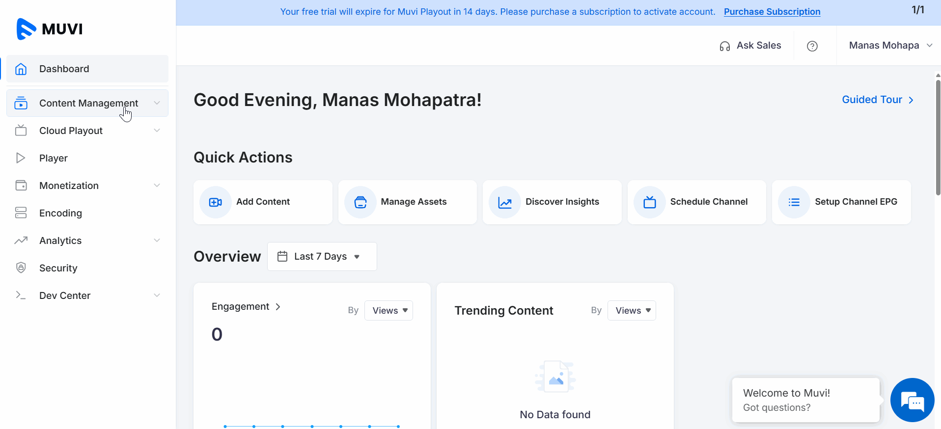Go to the Encoding menu item
941x429 pixels.
point(60,213)
